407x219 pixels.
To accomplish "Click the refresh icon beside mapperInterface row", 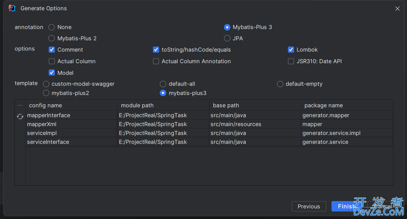I will coord(20,117).
